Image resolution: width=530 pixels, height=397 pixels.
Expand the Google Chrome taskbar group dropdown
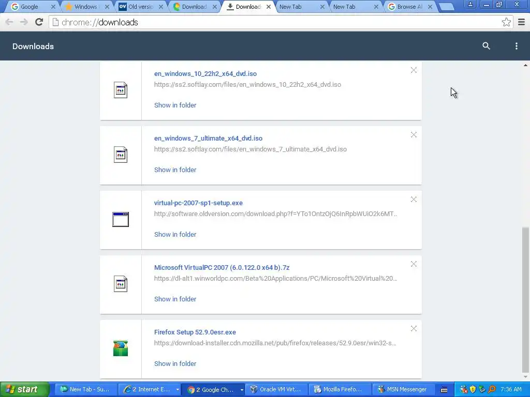(x=242, y=390)
